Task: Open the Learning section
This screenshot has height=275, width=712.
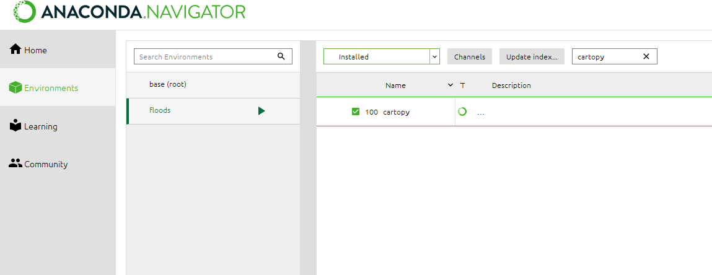Action: pos(58,126)
